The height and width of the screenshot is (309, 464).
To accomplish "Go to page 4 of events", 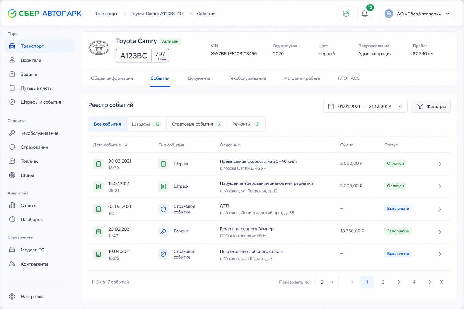I will point(414,282).
